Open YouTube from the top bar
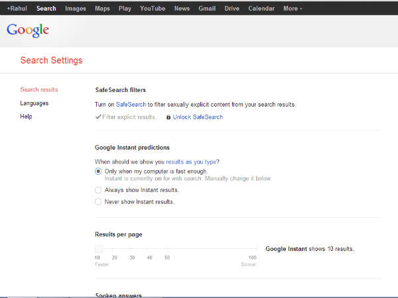 pyautogui.click(x=153, y=9)
